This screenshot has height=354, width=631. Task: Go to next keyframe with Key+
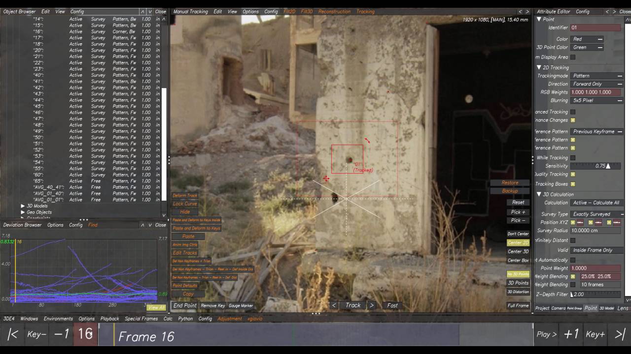(595, 334)
